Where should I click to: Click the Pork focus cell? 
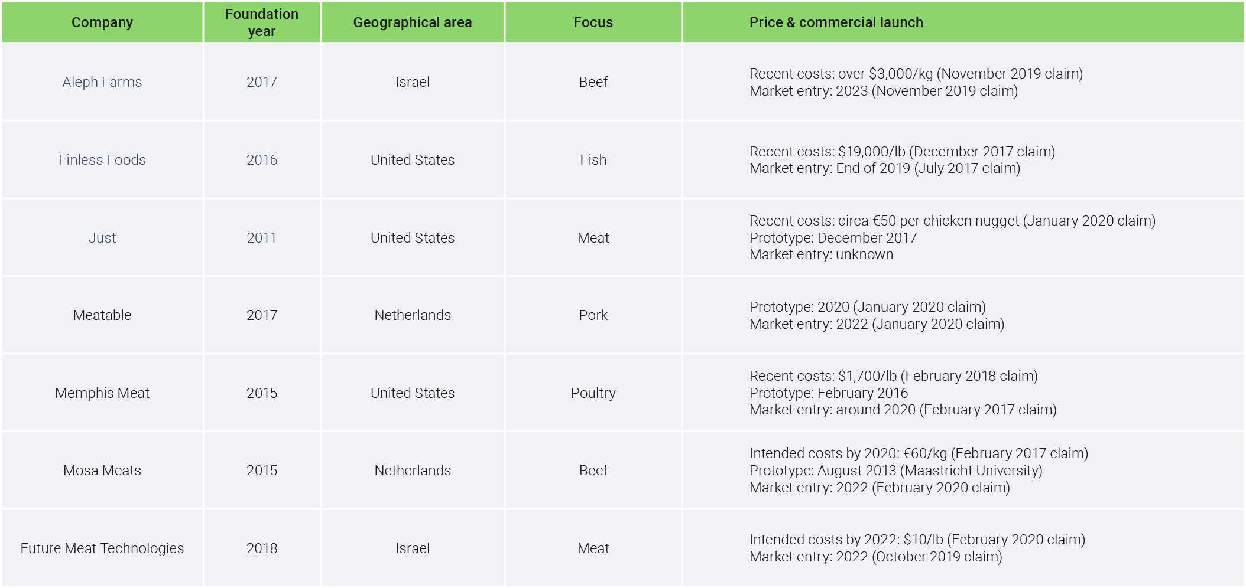593,315
